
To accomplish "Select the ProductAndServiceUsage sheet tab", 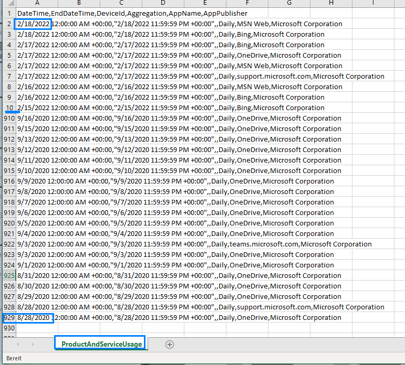I will 101,344.
